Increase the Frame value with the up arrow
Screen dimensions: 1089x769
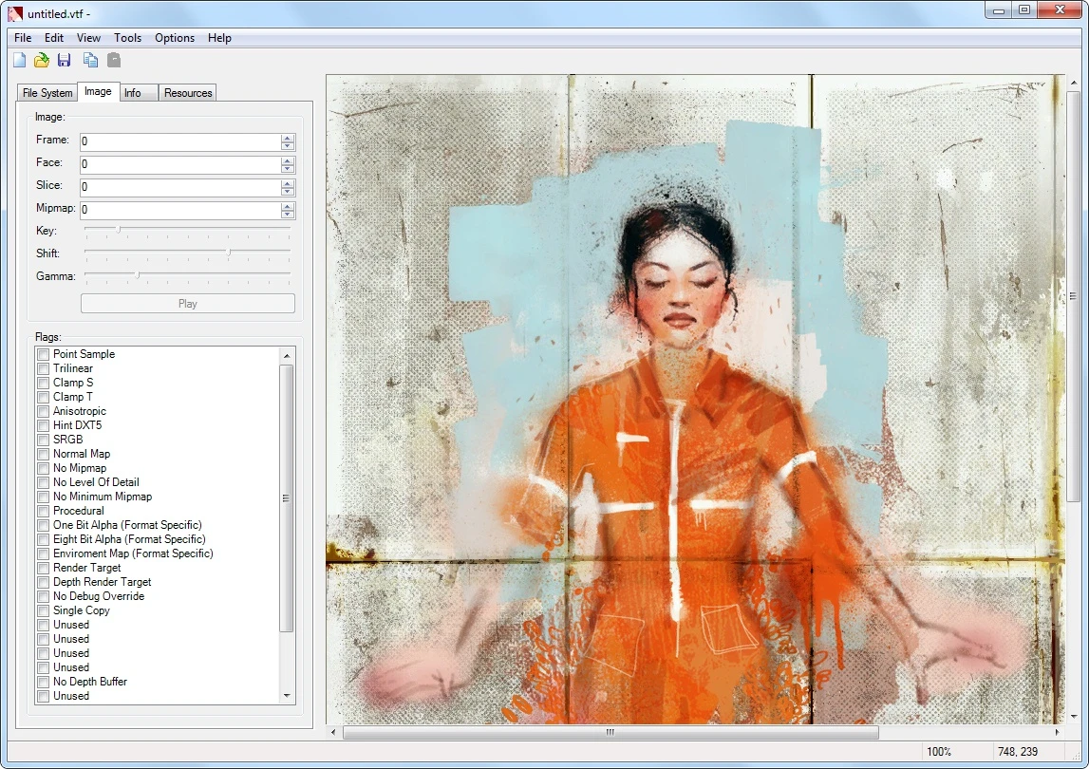pos(288,138)
